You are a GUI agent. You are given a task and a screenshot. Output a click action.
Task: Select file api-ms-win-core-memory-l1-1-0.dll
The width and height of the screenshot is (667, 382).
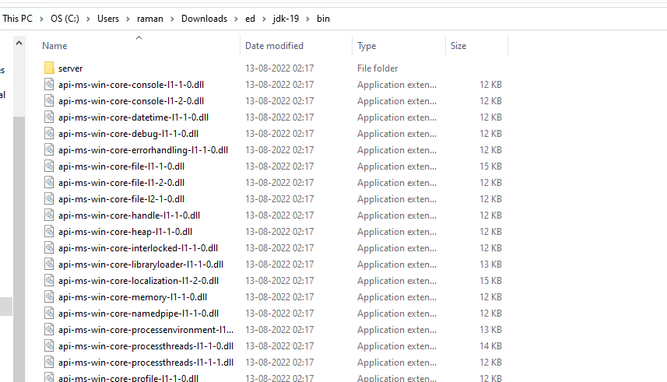pos(133,297)
